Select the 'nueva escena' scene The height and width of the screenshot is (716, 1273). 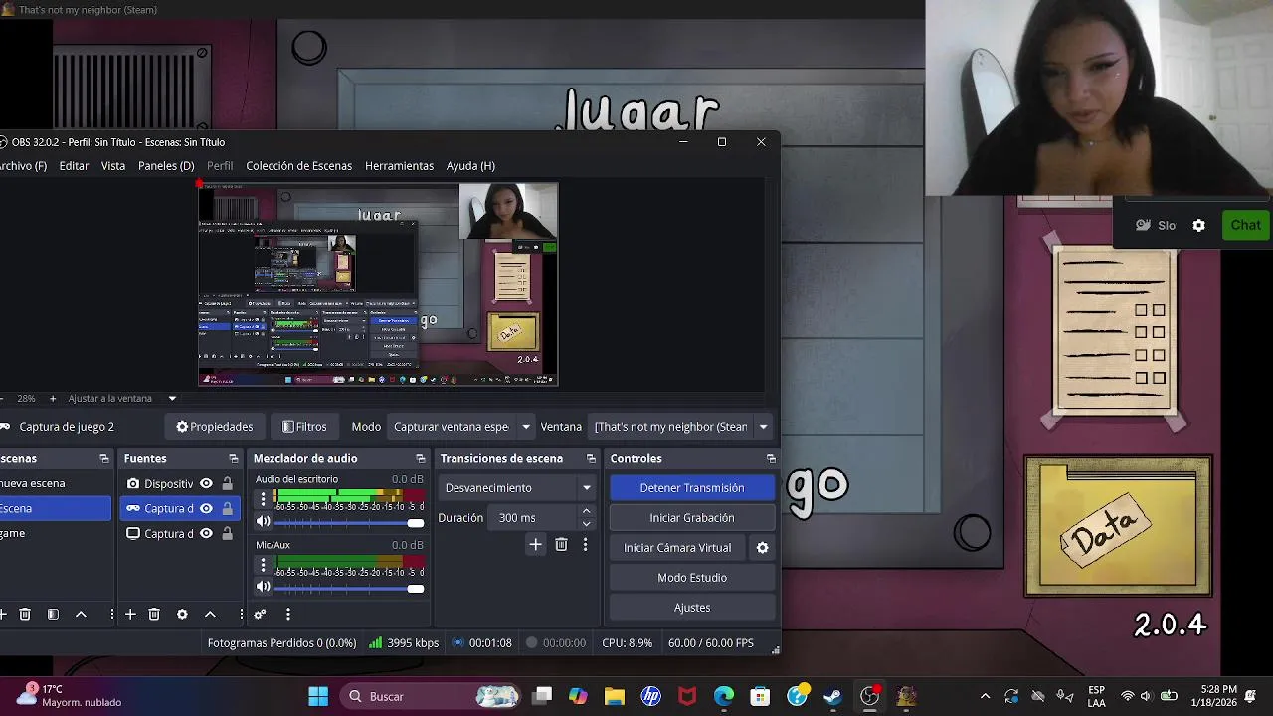point(55,484)
